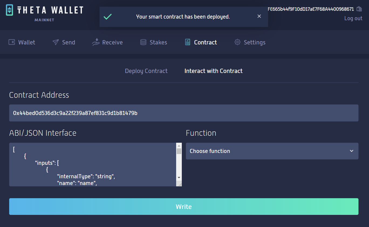Switch to Deploy Contract section
Image resolution: width=369 pixels, height=227 pixels.
(x=146, y=71)
